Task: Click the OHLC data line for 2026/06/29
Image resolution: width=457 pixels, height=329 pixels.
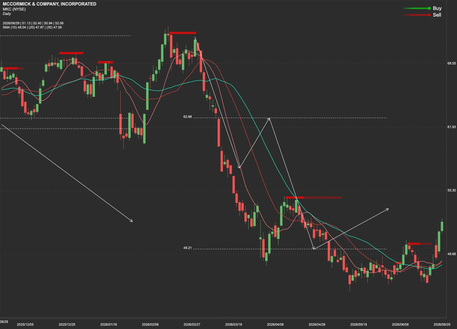Action: click(x=33, y=23)
